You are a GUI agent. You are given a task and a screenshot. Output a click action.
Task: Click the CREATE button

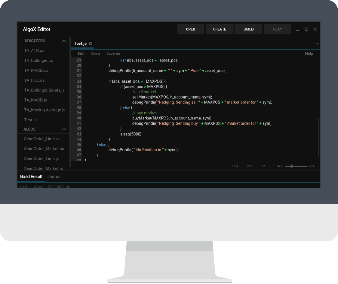click(220, 29)
